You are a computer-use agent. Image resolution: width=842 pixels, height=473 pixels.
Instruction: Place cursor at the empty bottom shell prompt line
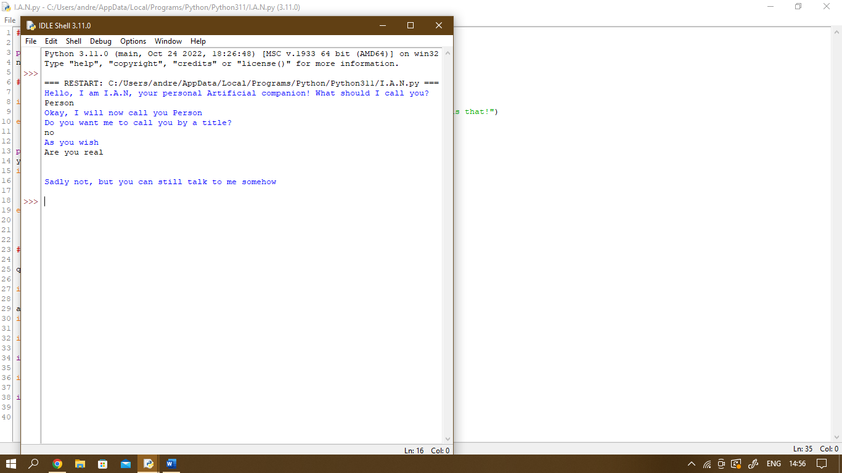[240, 201]
